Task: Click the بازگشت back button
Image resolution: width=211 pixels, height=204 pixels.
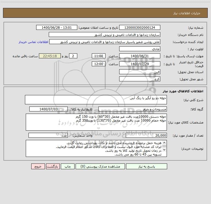Action: click(53, 166)
